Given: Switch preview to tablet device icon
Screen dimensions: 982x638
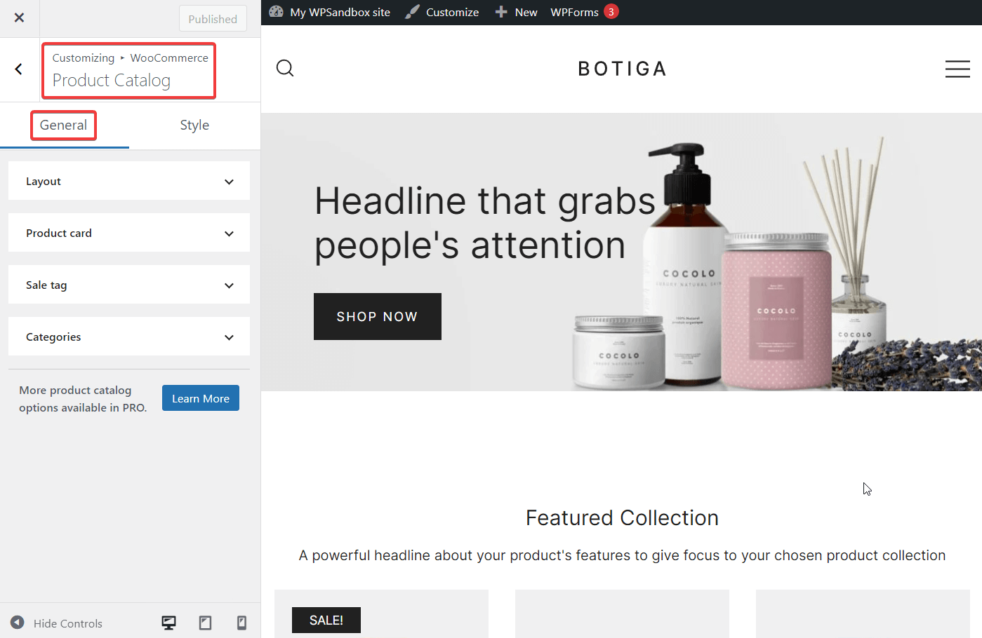Looking at the screenshot, I should (205, 623).
